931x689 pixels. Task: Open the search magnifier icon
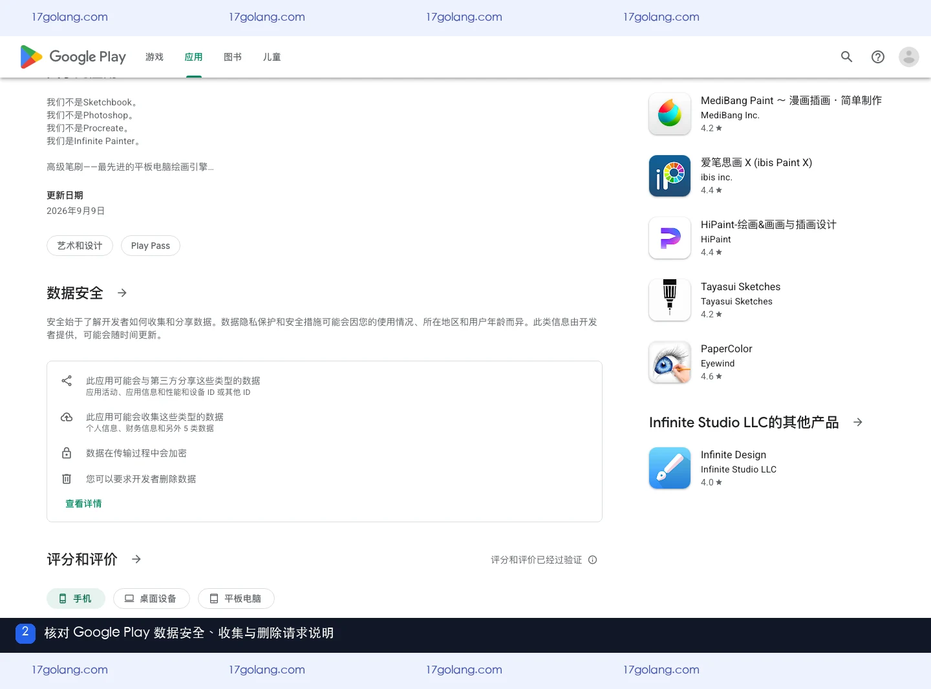coord(846,57)
